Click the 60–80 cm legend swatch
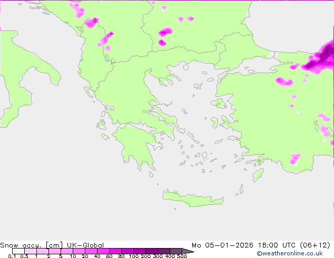The width and height of the screenshot is (334, 258). (115, 251)
